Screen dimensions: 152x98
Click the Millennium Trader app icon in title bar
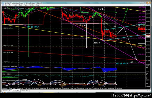coord(3,3)
